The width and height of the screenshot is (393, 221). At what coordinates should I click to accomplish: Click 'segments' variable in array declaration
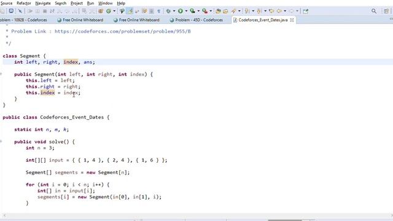tap(66, 173)
